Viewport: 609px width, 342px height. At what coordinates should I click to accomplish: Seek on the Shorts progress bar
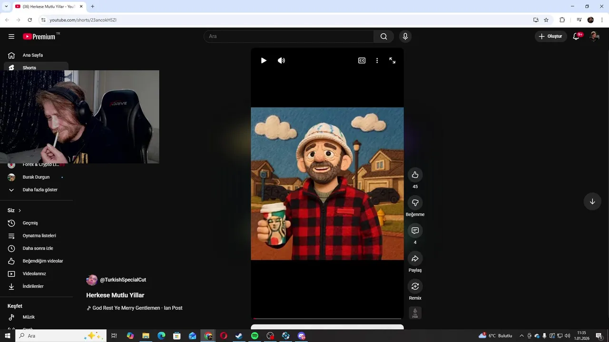click(327, 318)
